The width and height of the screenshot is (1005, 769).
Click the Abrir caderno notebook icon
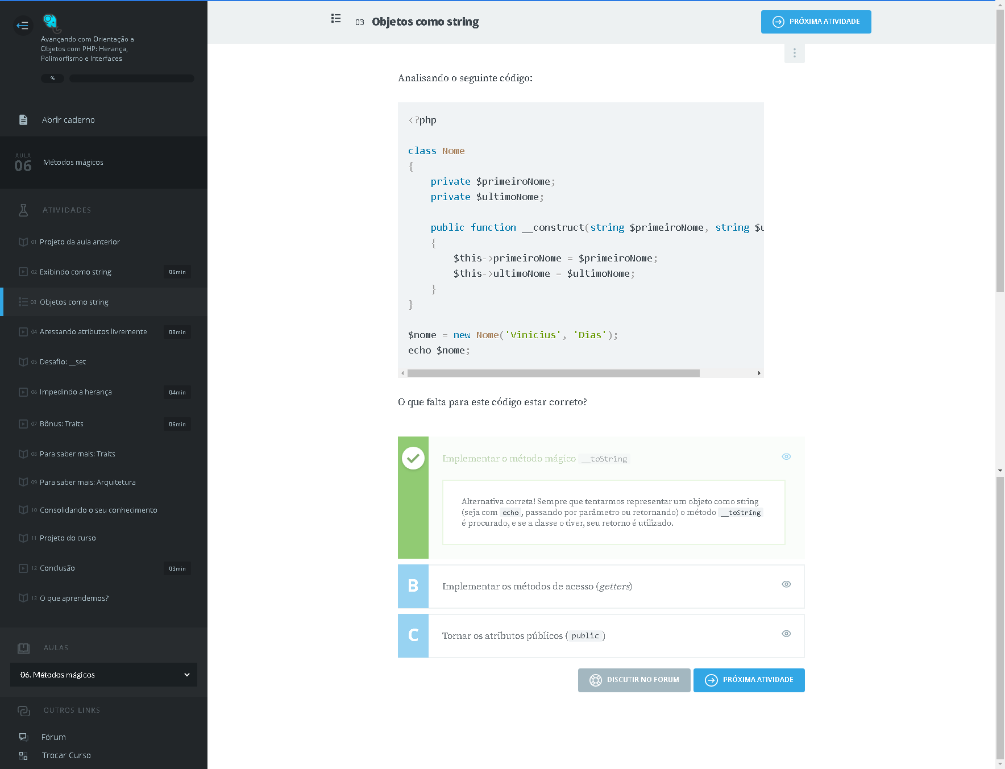pyautogui.click(x=23, y=120)
